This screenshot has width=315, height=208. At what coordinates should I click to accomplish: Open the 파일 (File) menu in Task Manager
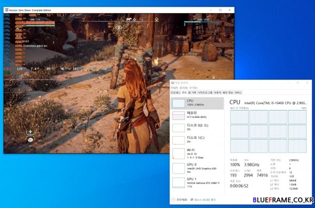tap(174, 87)
